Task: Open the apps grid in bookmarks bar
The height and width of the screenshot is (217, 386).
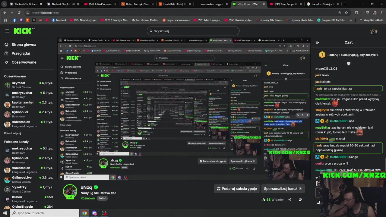Action: click(5, 20)
